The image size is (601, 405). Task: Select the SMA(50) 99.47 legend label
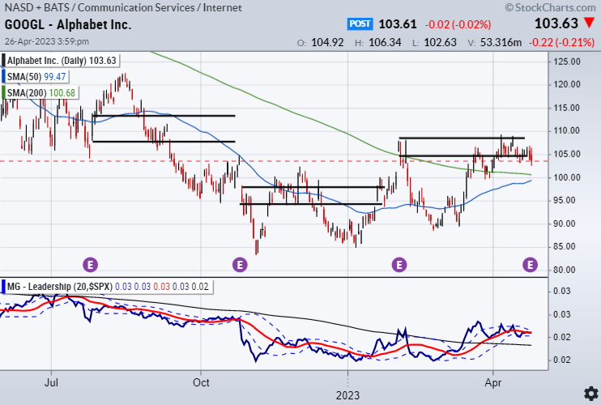36,76
